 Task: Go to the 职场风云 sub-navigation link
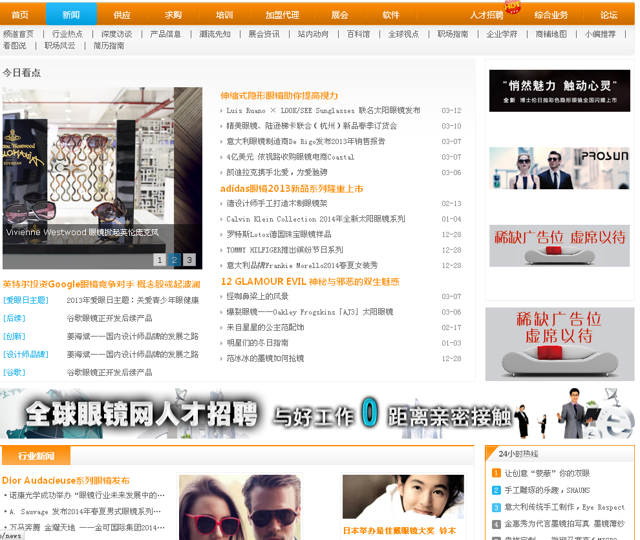point(59,46)
